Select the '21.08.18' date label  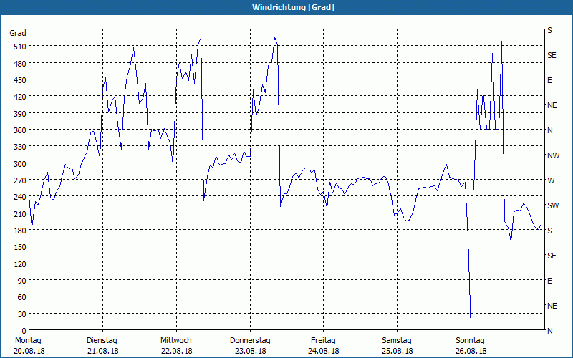[x=103, y=351]
